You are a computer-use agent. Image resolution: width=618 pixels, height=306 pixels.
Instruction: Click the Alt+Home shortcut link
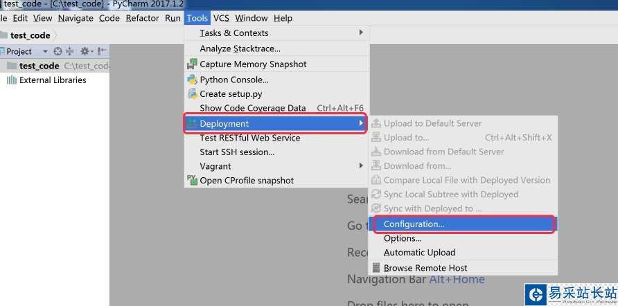pyautogui.click(x=457, y=279)
